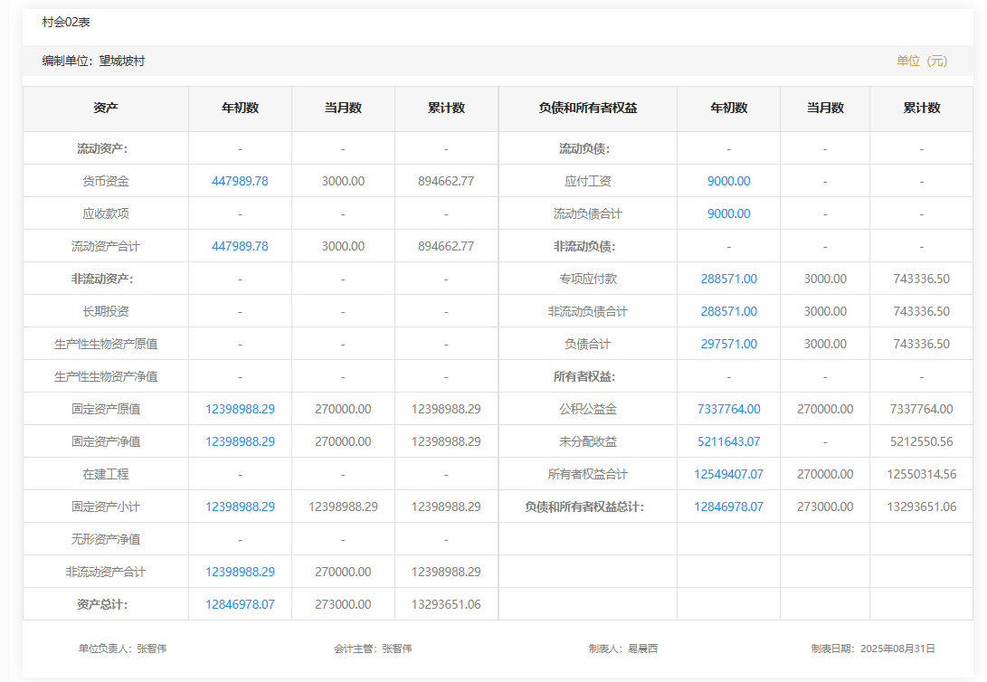The height and width of the screenshot is (682, 987).
Task: Open 专项应付款 年初数 link 288571.00
Action: [728, 279]
